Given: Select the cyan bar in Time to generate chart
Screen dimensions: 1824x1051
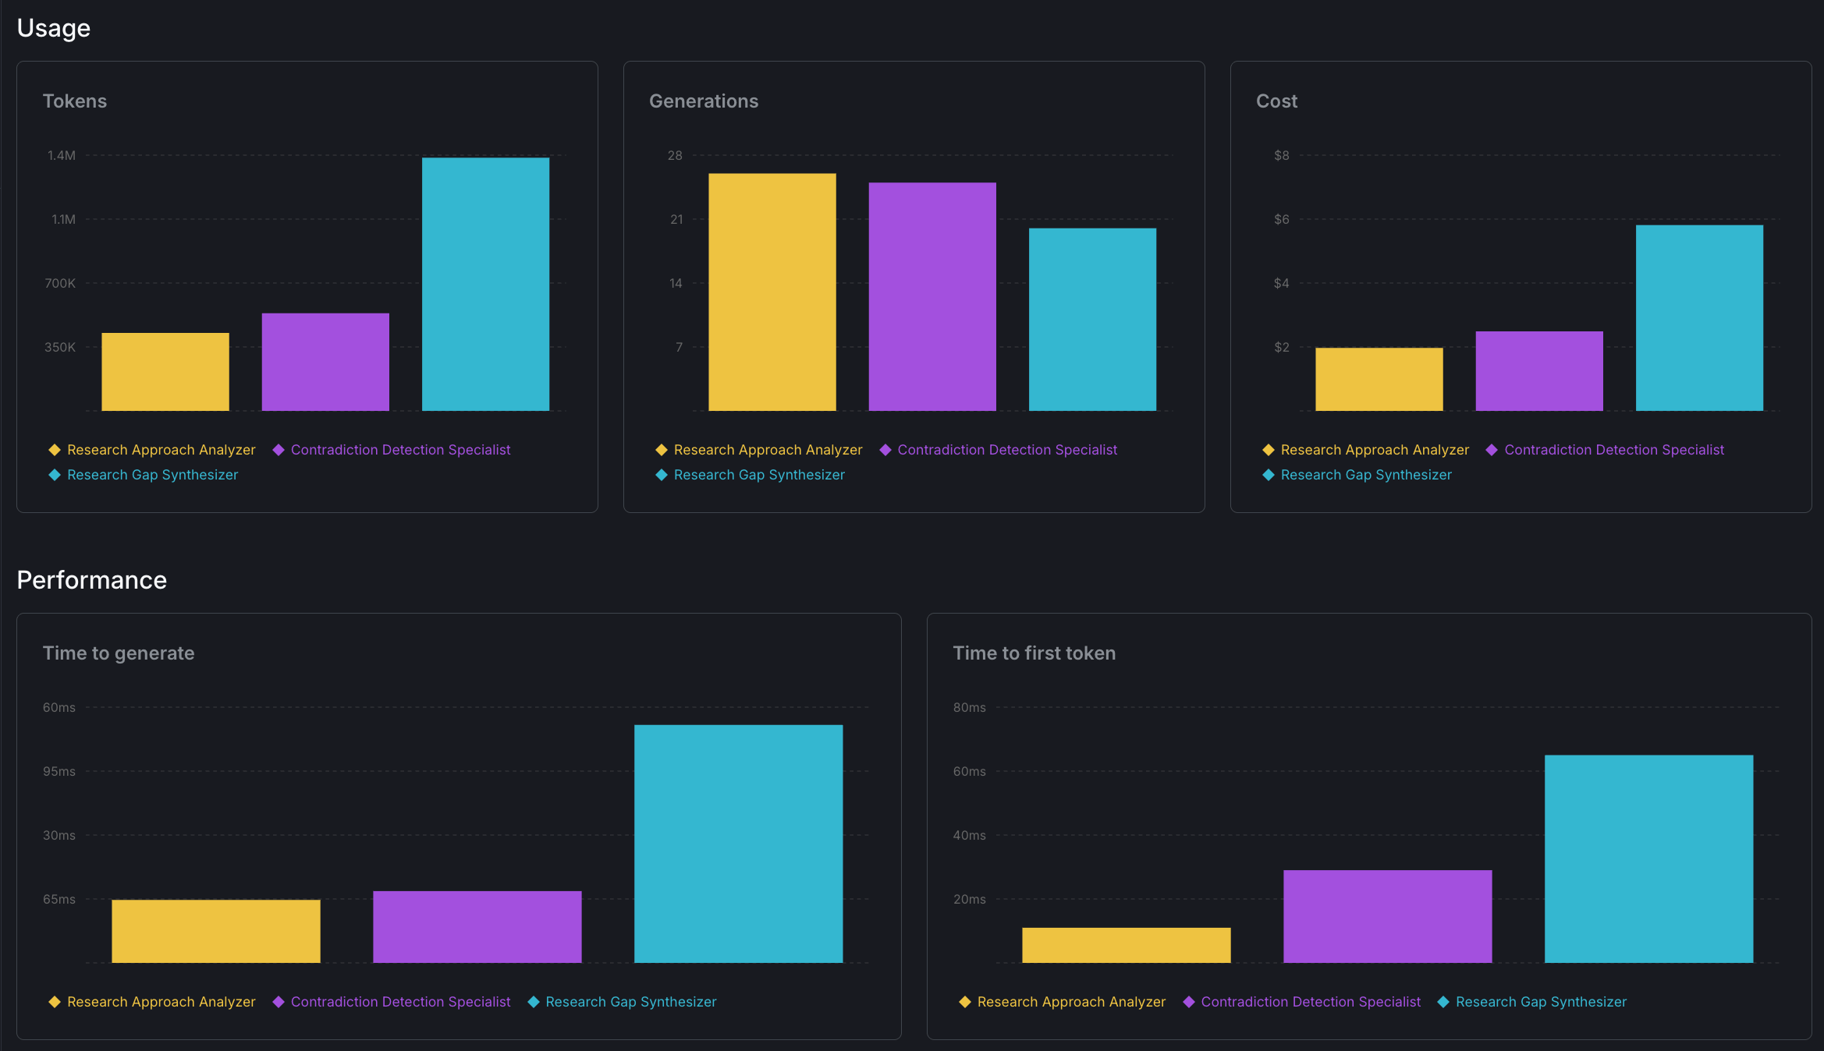Looking at the screenshot, I should (739, 844).
